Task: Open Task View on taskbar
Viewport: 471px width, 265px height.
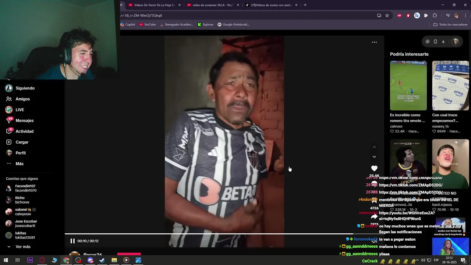Action: [x=17, y=260]
